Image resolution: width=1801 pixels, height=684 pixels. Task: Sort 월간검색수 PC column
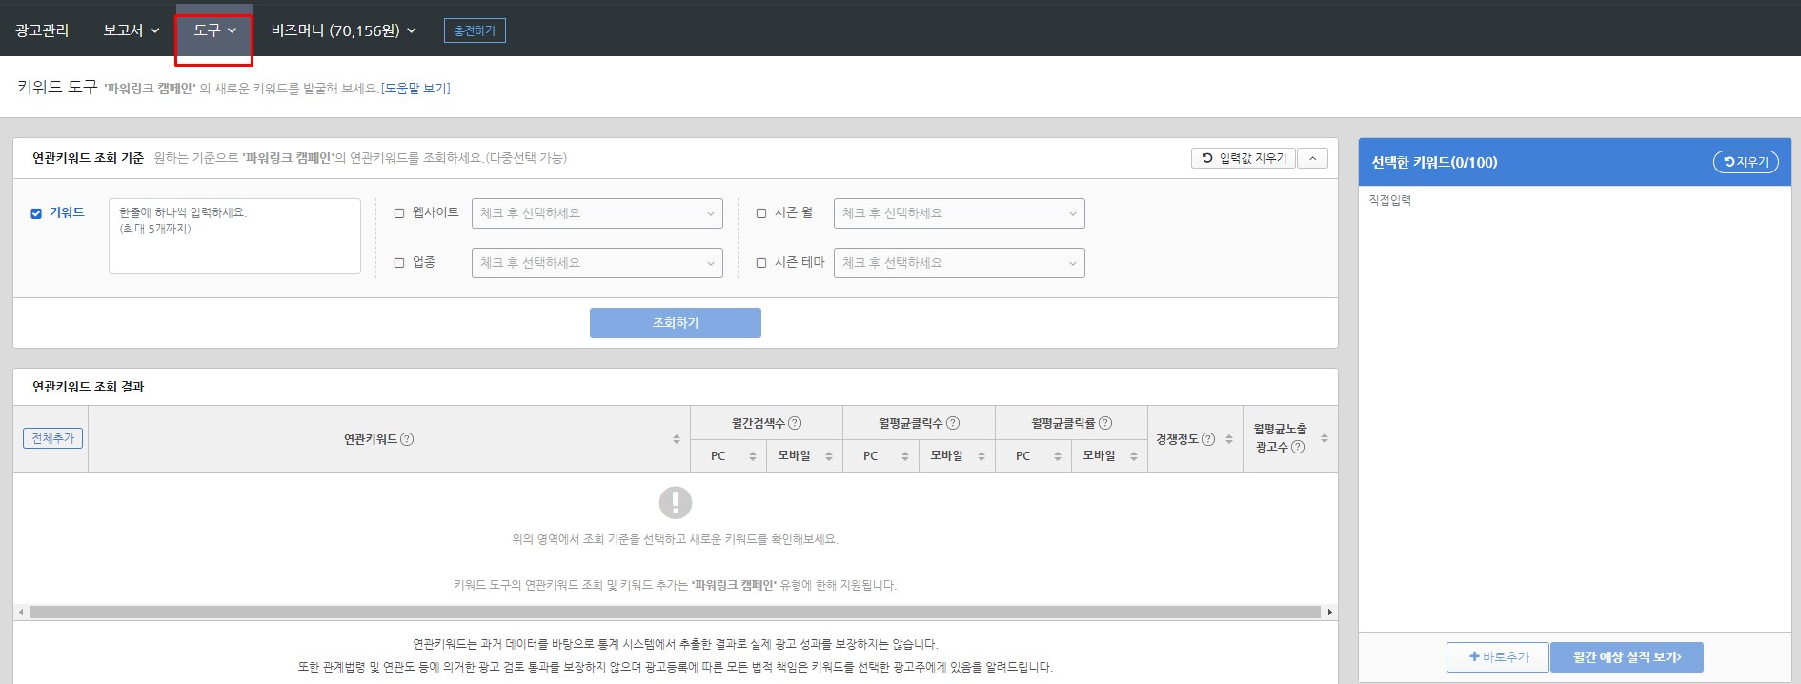[753, 456]
